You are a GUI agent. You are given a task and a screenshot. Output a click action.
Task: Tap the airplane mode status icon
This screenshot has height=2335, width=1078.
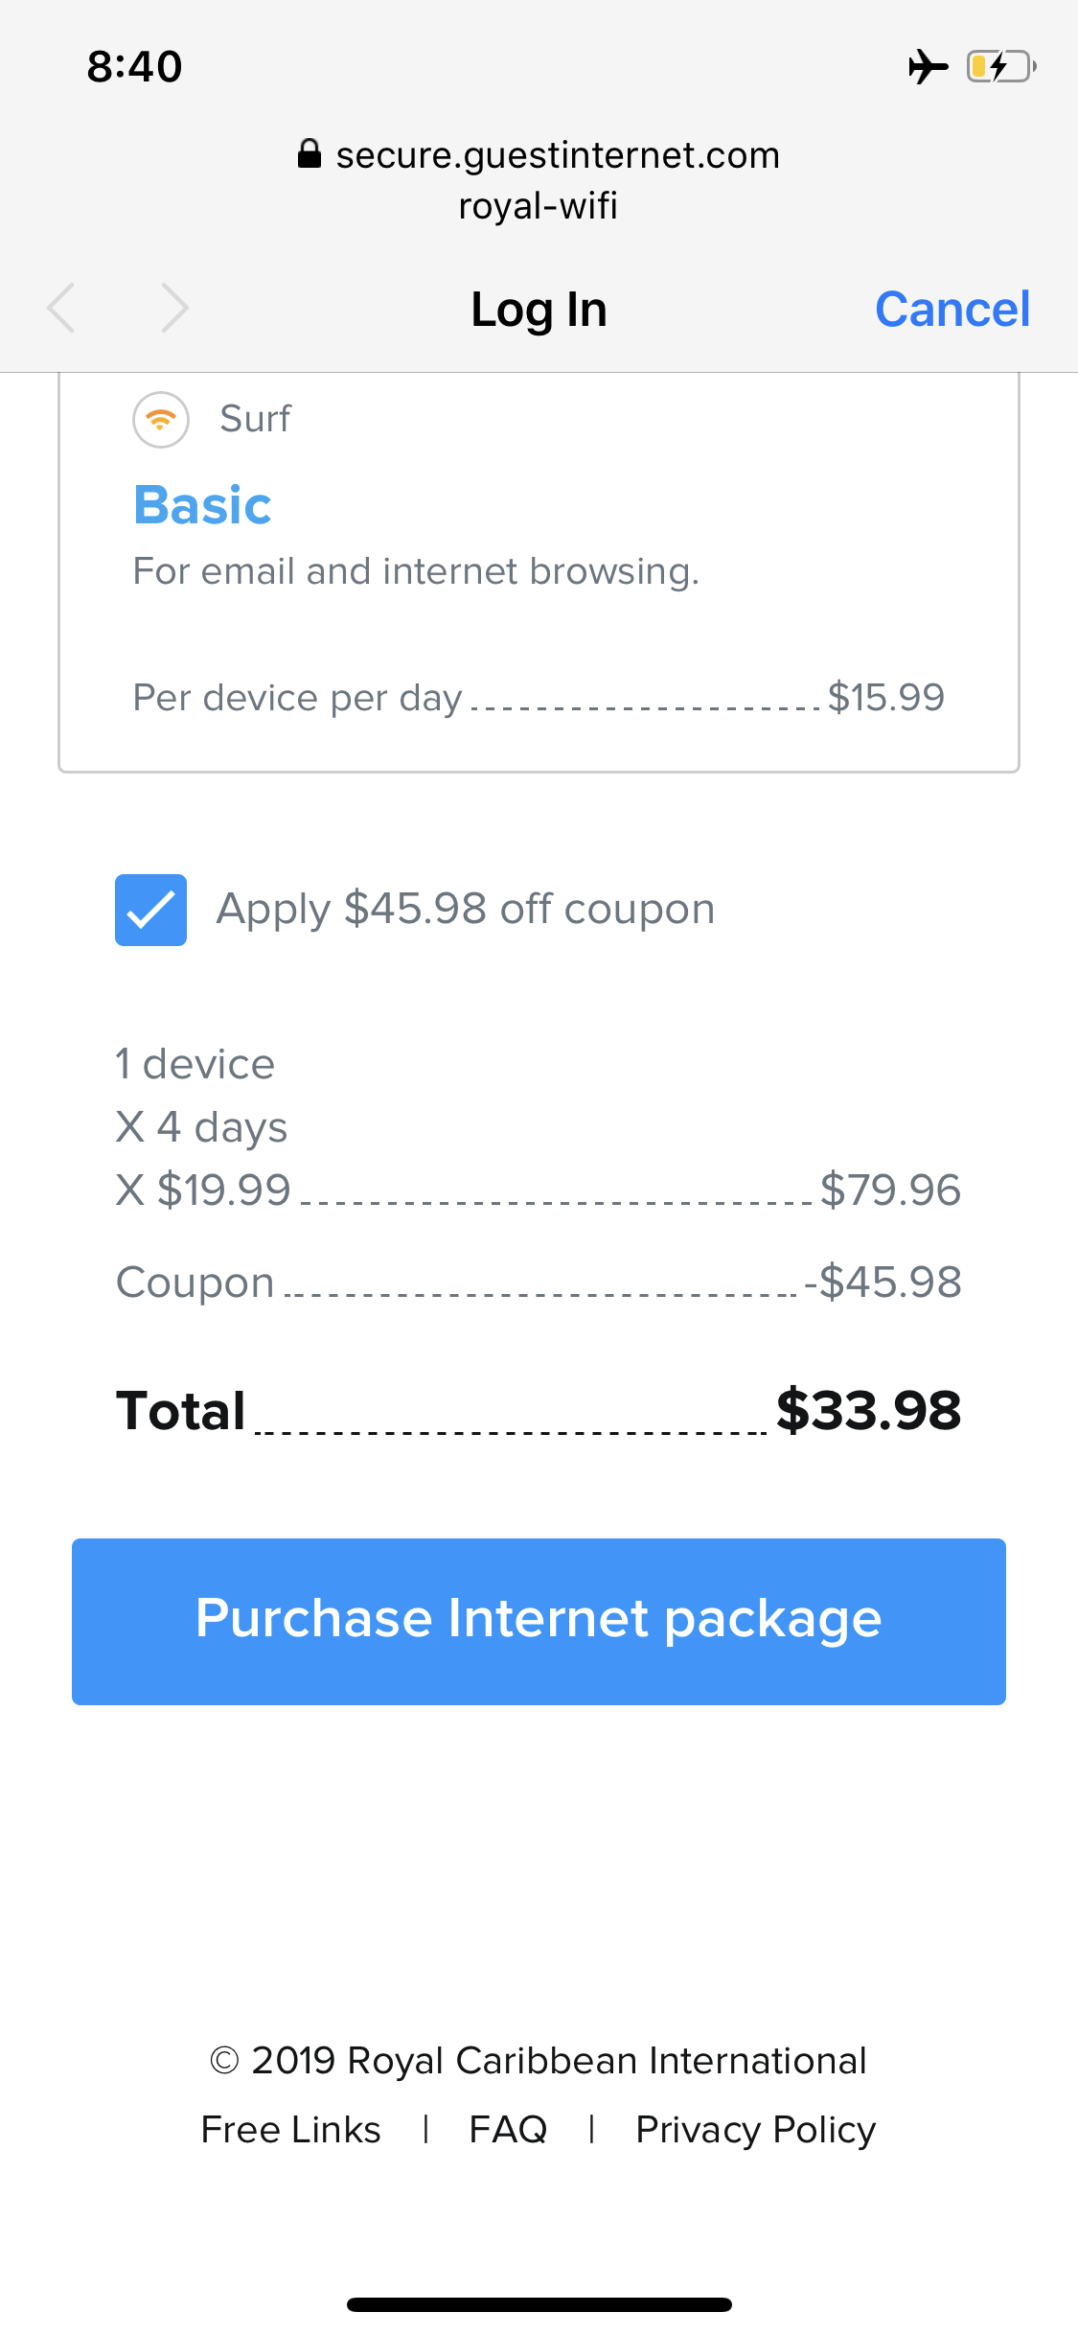pos(928,66)
